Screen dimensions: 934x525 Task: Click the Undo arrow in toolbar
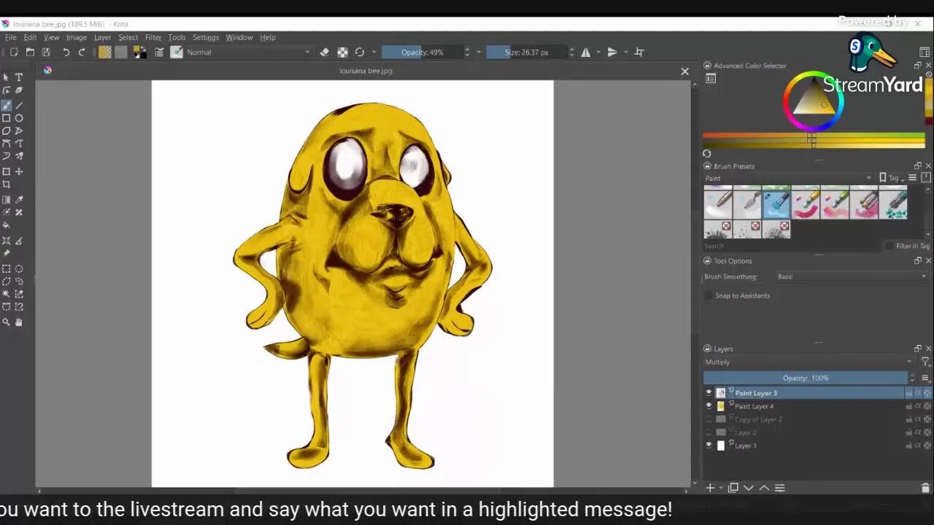pos(66,52)
